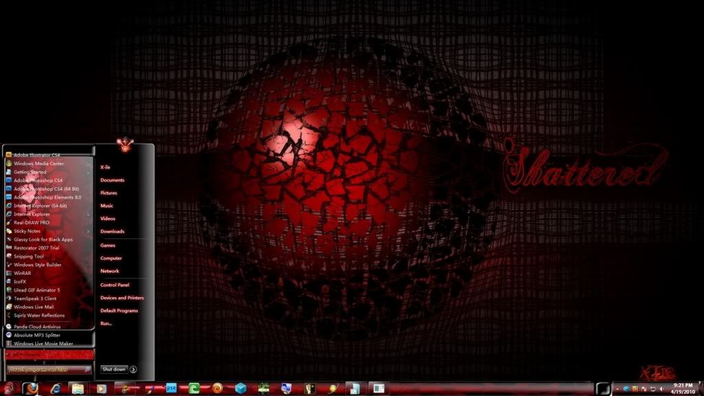The width and height of the screenshot is (704, 396).
Task: Open Network from the Start menu
Action: click(x=109, y=271)
